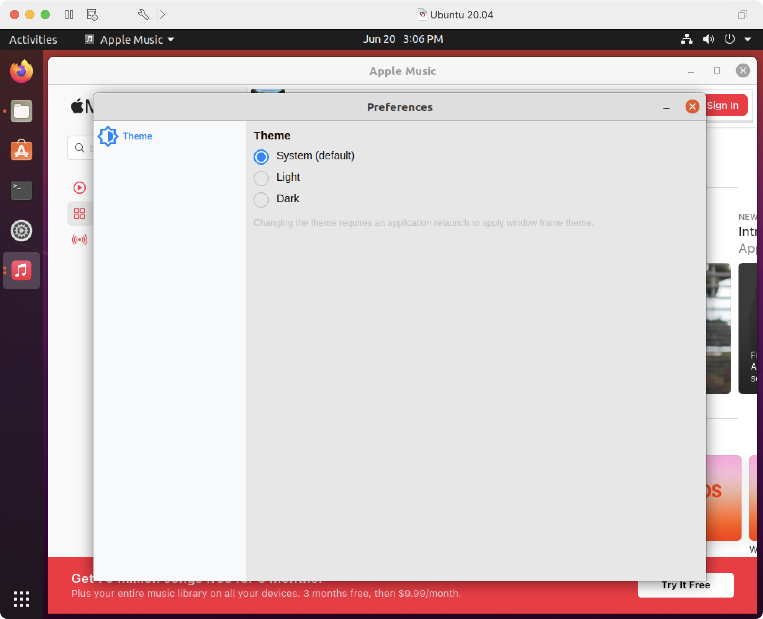Viewport: 763px width, 619px height.
Task: Choose System (default) theme radio button
Action: 261,156
